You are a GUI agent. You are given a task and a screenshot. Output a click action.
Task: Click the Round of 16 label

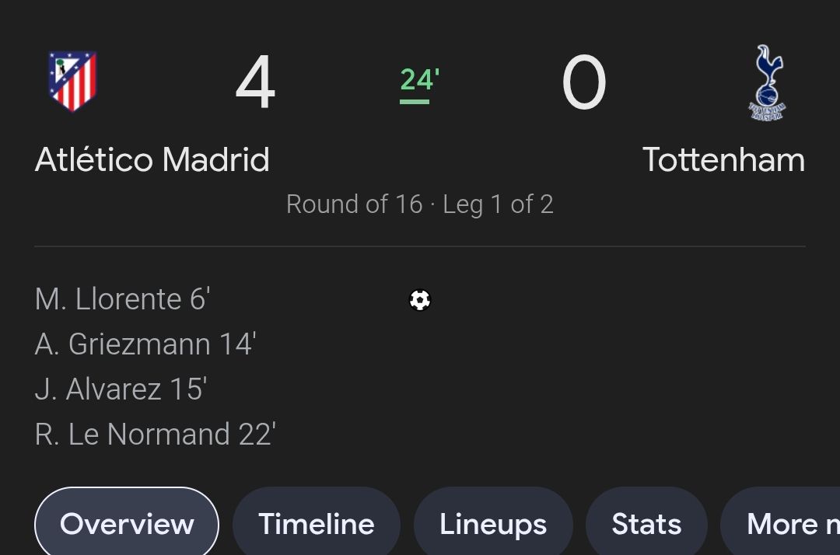click(354, 204)
